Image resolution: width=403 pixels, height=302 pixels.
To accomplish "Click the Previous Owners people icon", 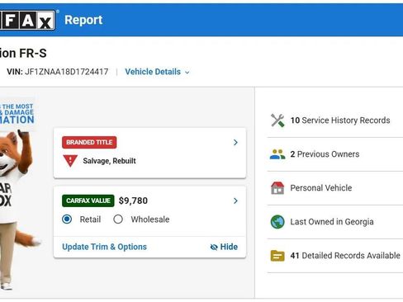I will click(x=277, y=154).
